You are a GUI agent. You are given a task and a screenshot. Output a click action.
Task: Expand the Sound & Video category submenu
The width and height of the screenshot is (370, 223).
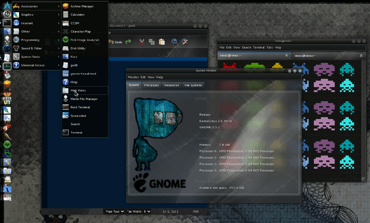click(x=37, y=48)
